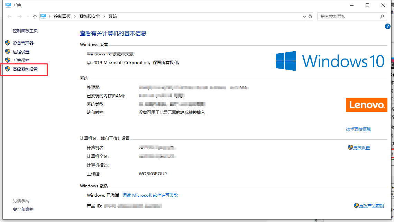
Task: Click the shield icon beside 远程设置
Action: tap(8, 52)
